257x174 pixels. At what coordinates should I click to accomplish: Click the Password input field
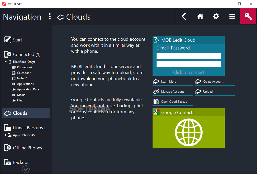188,64
